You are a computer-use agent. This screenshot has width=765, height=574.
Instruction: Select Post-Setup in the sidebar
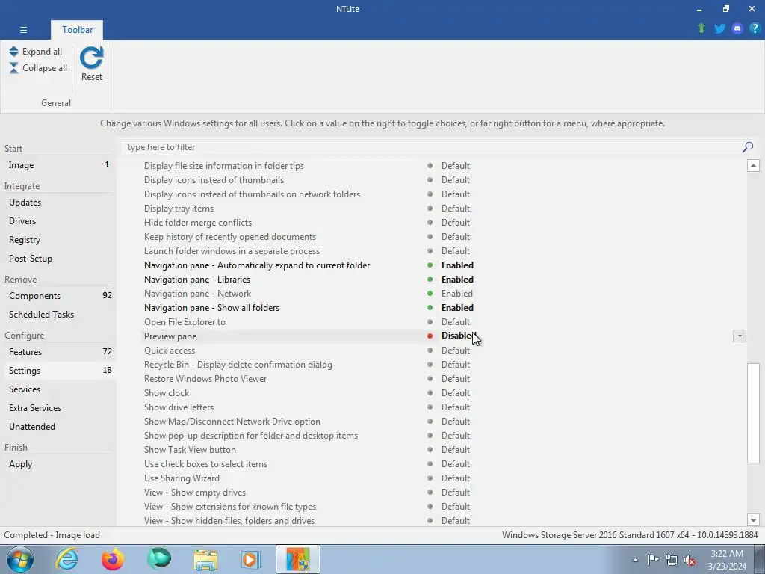tap(58, 258)
